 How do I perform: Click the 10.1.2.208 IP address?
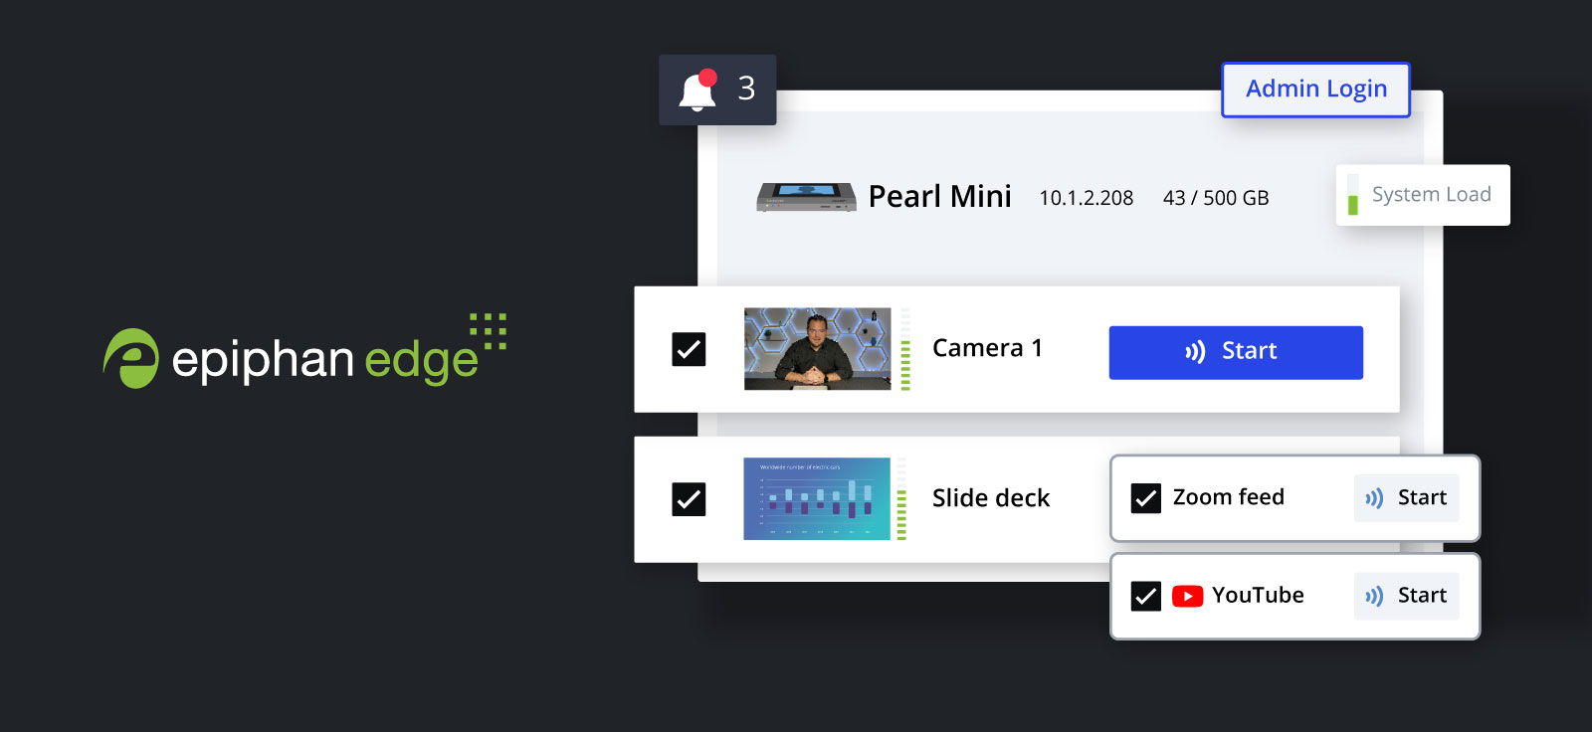tap(1087, 198)
